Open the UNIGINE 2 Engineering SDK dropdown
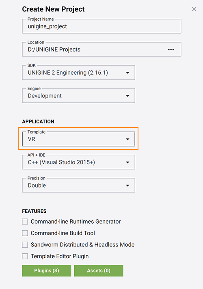Viewport: 203px width, 289px height. (78, 72)
